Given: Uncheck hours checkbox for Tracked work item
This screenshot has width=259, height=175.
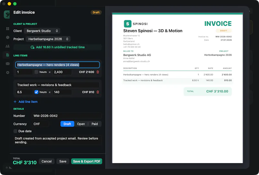Looking at the screenshot, I should (36, 92).
